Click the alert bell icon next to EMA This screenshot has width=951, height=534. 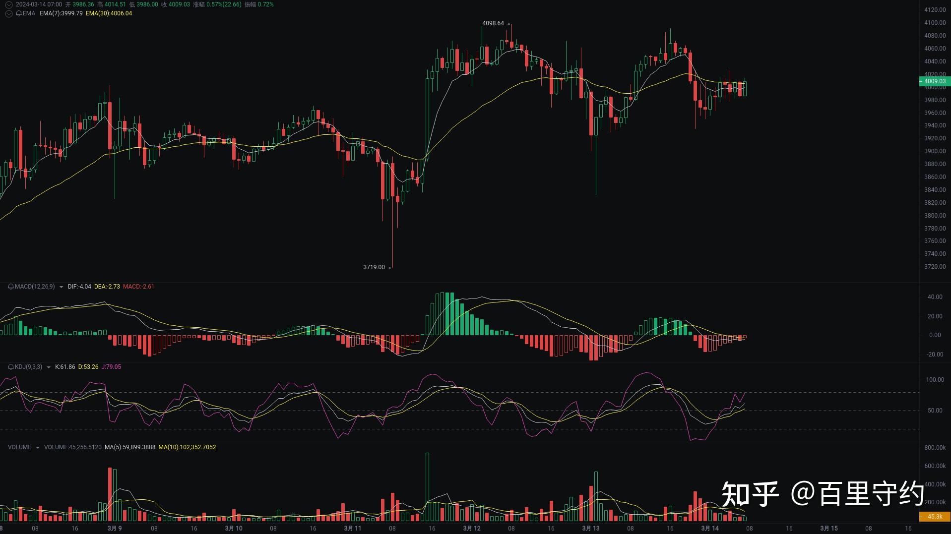coord(19,13)
